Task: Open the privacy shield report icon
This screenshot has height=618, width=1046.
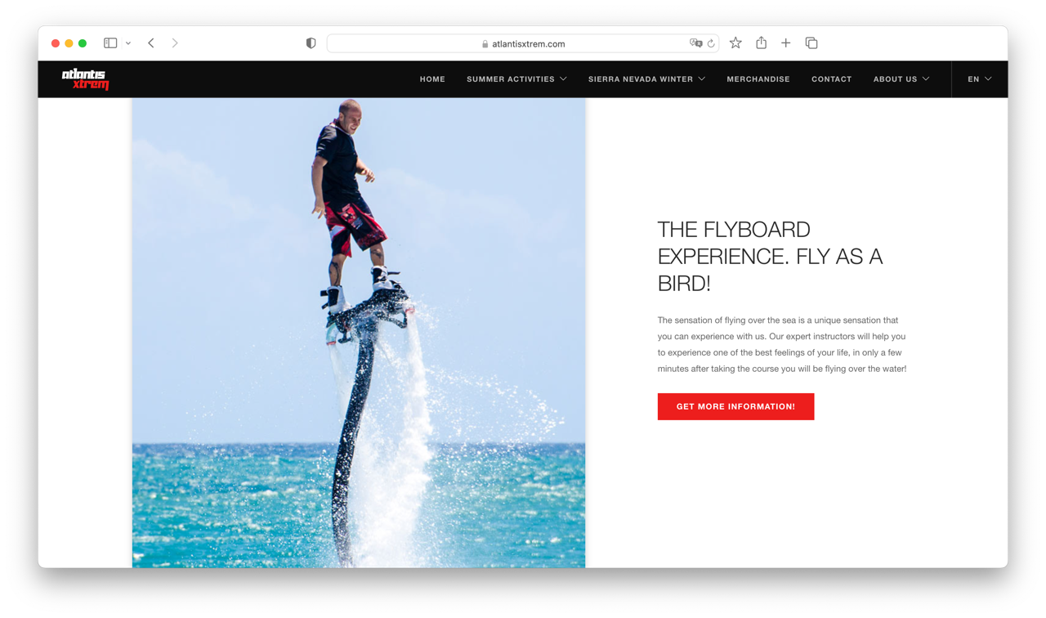Action: click(311, 43)
